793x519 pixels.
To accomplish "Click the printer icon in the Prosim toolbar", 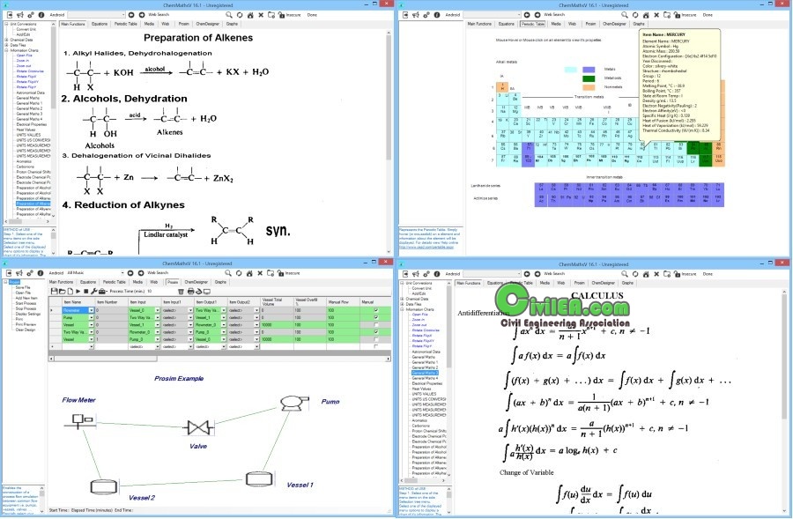I will click(190, 292).
